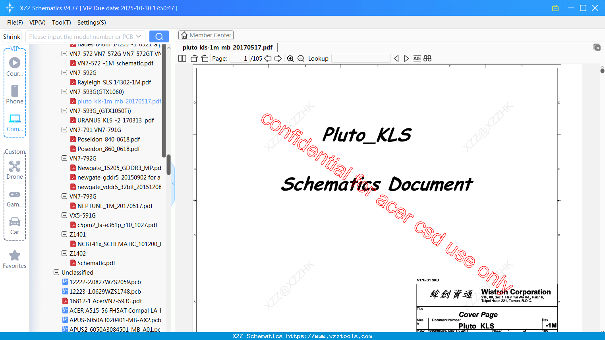Open c5pm2_la-e361p_r10_1027.pdf
The image size is (605, 340).
click(x=117, y=225)
